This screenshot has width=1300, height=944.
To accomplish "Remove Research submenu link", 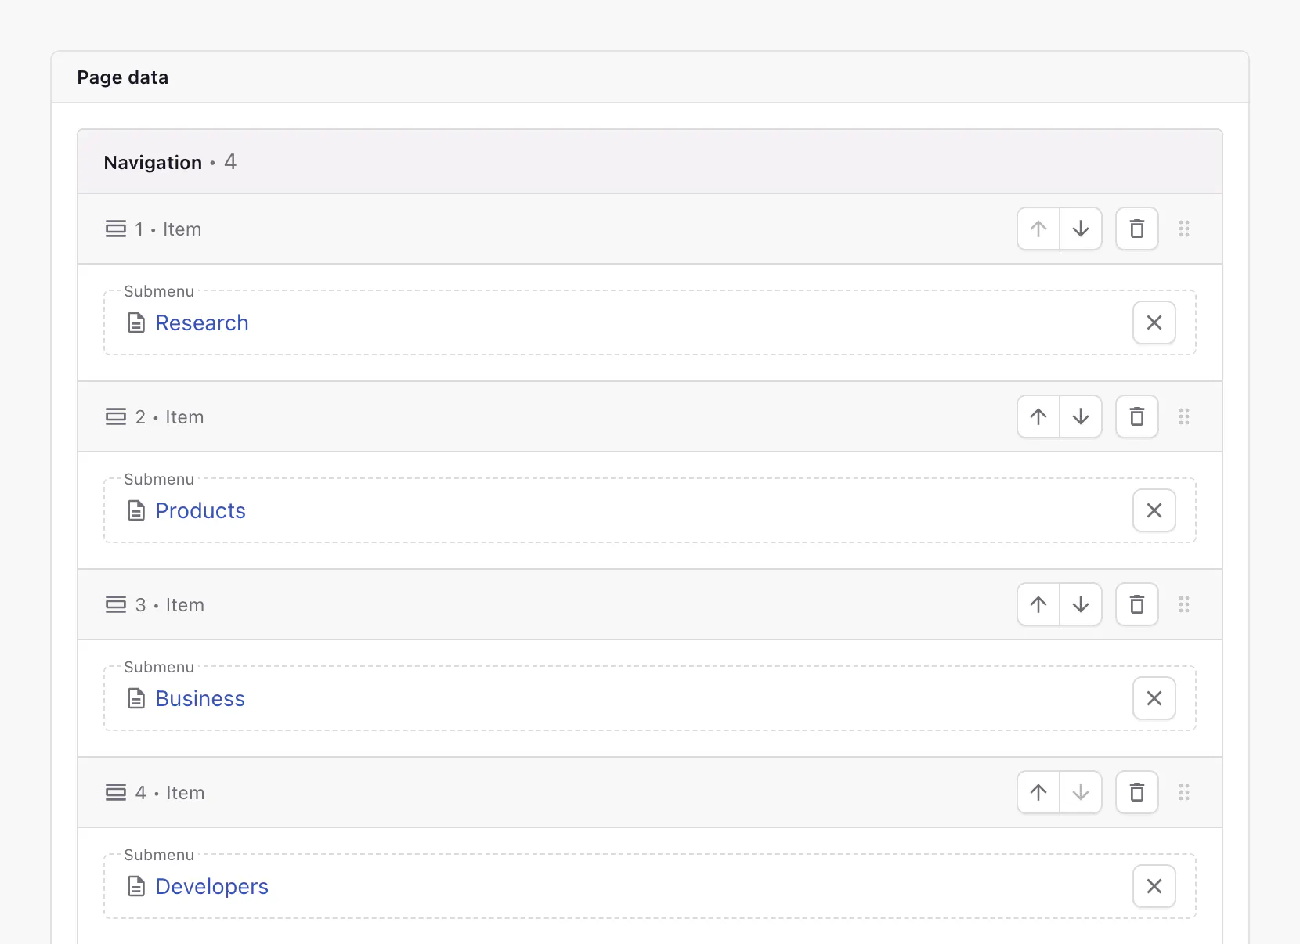I will pyautogui.click(x=1154, y=322).
